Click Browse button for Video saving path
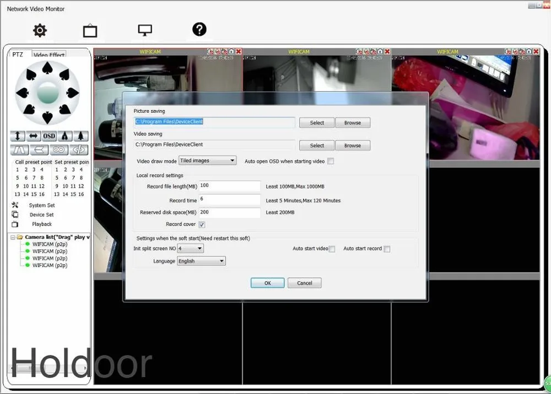The width and height of the screenshot is (551, 394). 353,146
